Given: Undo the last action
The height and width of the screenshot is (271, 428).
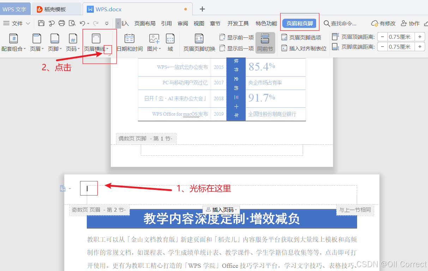Looking at the screenshot, I should coord(82,23).
